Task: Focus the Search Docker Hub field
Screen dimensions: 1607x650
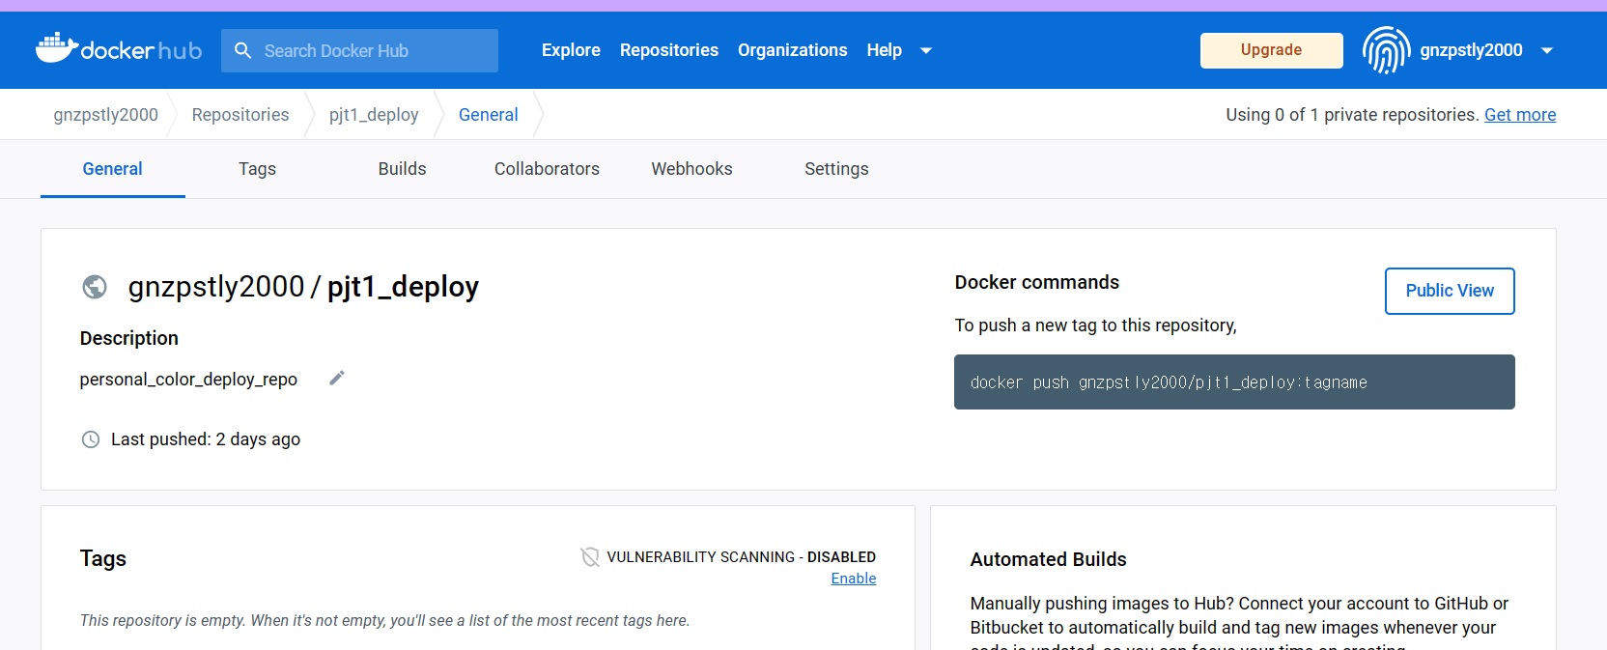Action: pyautogui.click(x=359, y=50)
